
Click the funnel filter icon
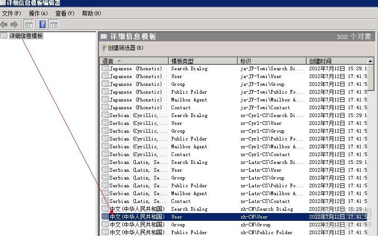[x=103, y=48]
